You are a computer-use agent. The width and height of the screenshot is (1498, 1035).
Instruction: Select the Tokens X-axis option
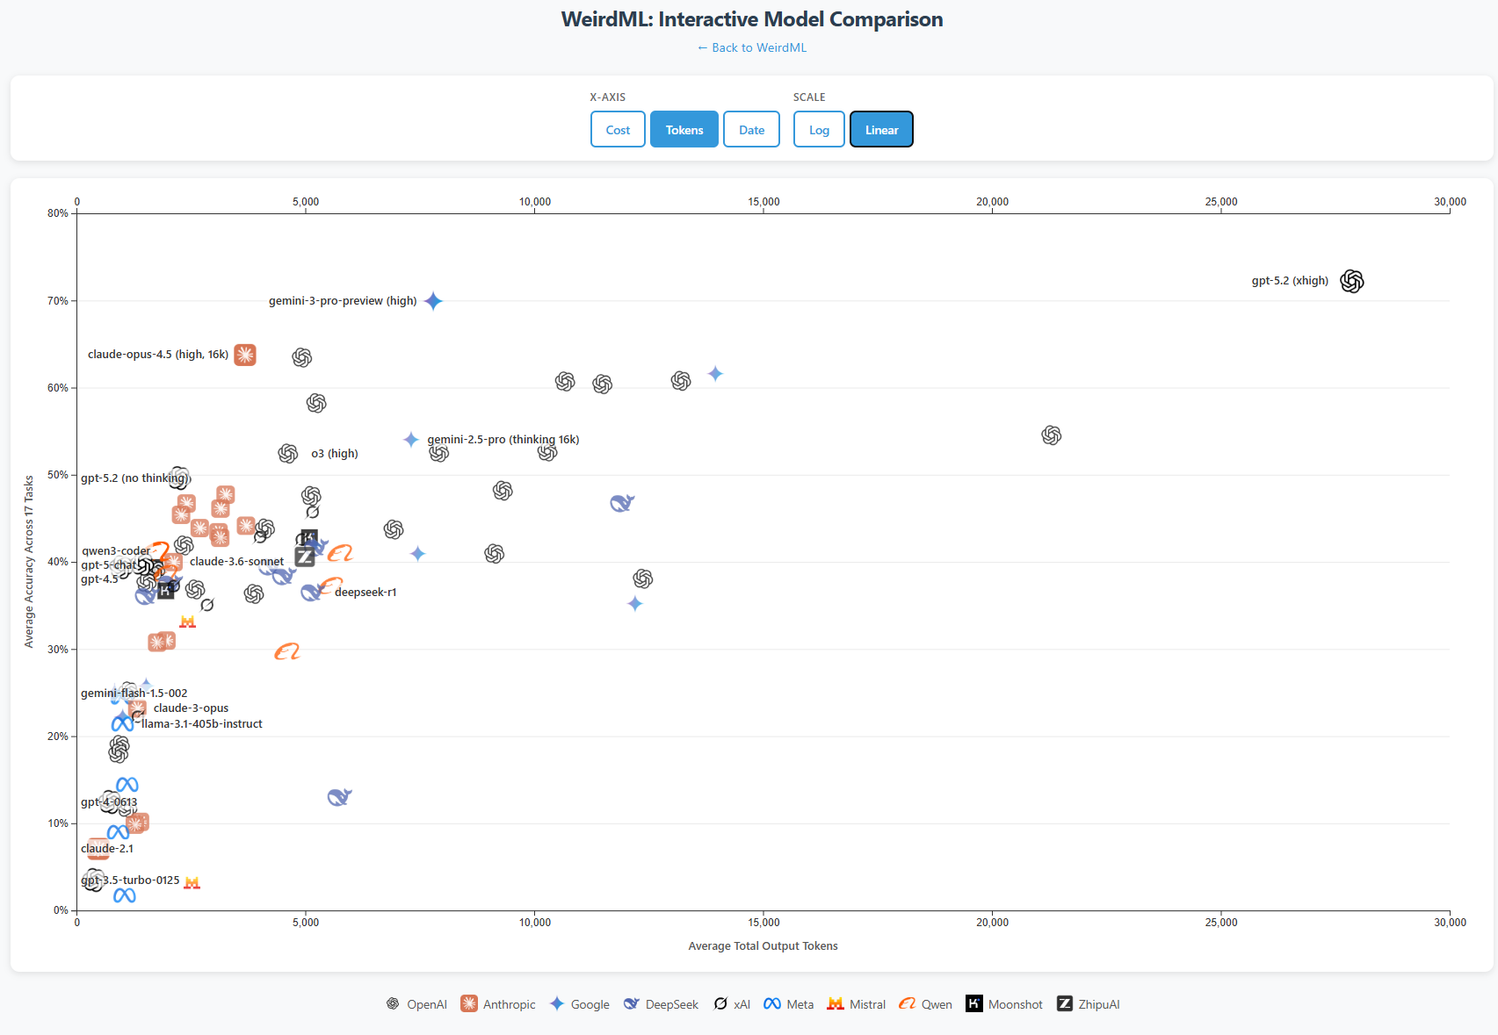coord(684,129)
